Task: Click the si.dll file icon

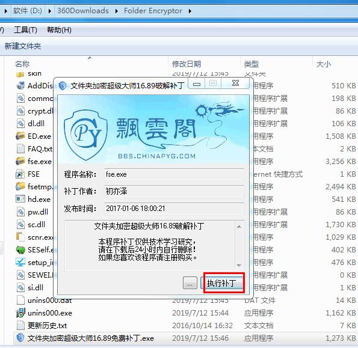Action: pos(20,287)
